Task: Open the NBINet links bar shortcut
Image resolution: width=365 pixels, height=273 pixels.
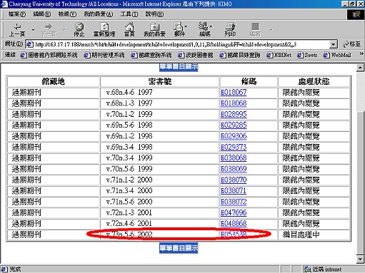Action: tap(279, 55)
